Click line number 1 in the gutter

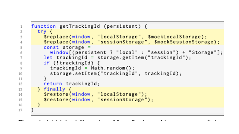[21, 27]
